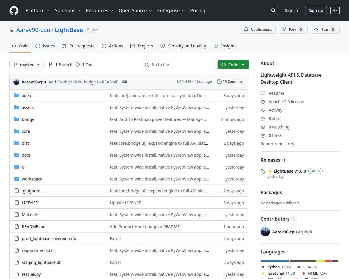The height and width of the screenshot is (279, 349).
Task: Open the Aarav90-cpu owner link
Action: tap(33, 30)
